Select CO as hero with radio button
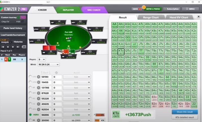The height and width of the screenshot is (122, 202). tap(31, 104)
